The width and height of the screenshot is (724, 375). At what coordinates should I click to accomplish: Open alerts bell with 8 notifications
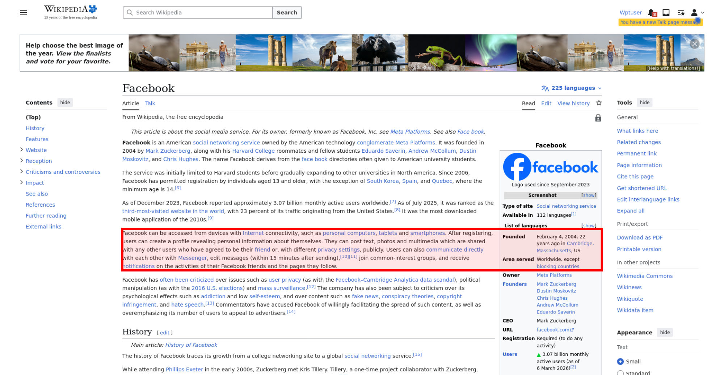pos(652,13)
